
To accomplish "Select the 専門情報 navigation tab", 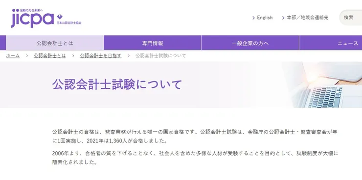I will [153, 43].
